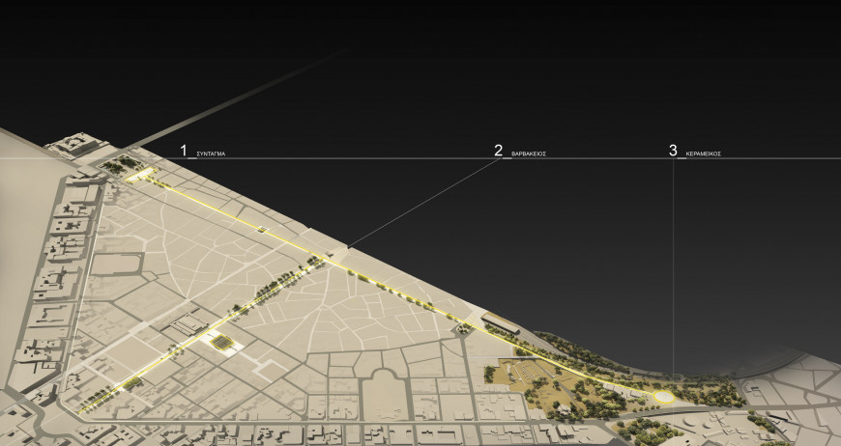Click the glowing yellow circle at Kerameikos
Image resolution: width=841 pixels, height=446 pixels.
click(x=665, y=397)
